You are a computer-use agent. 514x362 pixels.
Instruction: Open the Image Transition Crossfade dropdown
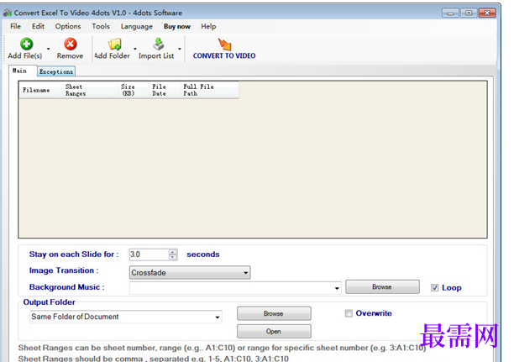tap(190, 272)
